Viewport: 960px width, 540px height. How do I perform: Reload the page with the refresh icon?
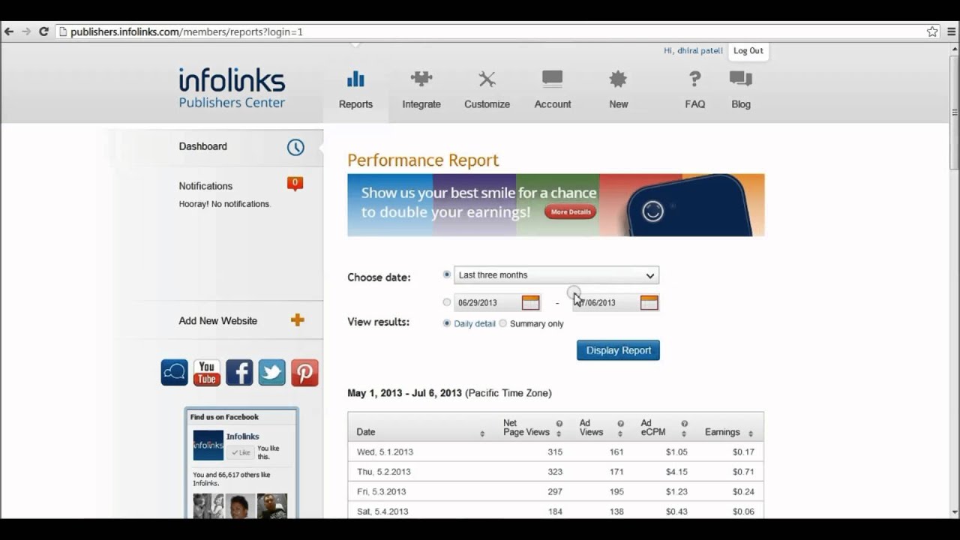(x=43, y=31)
